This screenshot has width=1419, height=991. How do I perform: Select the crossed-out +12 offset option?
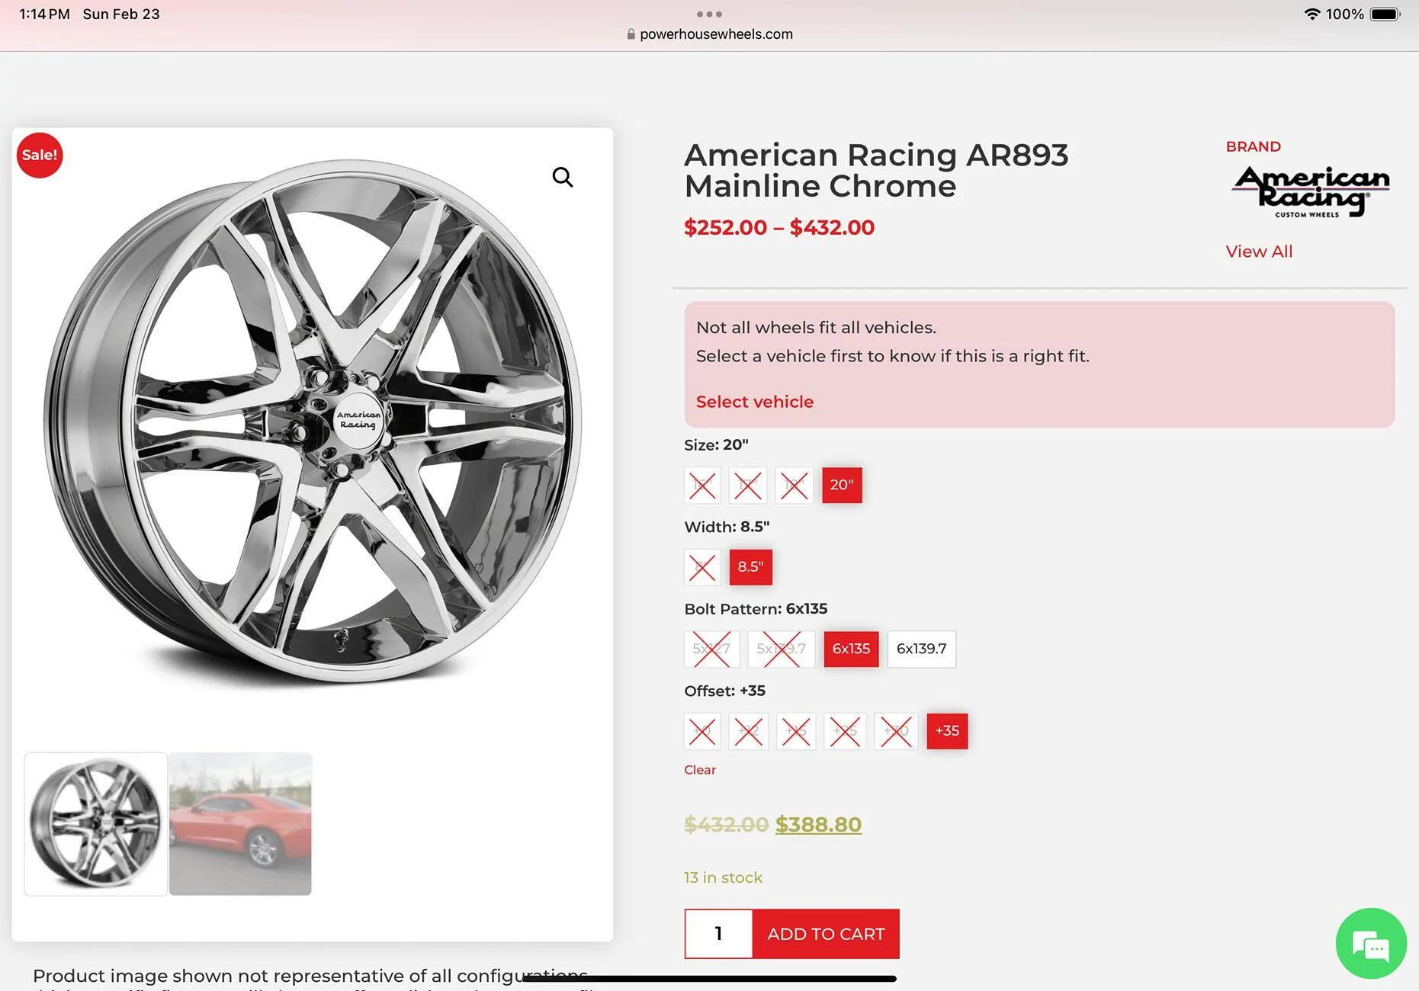(x=749, y=731)
